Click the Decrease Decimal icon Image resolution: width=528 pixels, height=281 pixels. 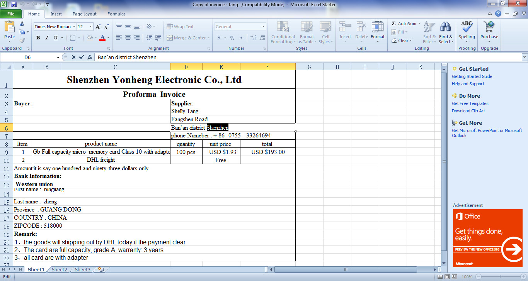pyautogui.click(x=262, y=38)
